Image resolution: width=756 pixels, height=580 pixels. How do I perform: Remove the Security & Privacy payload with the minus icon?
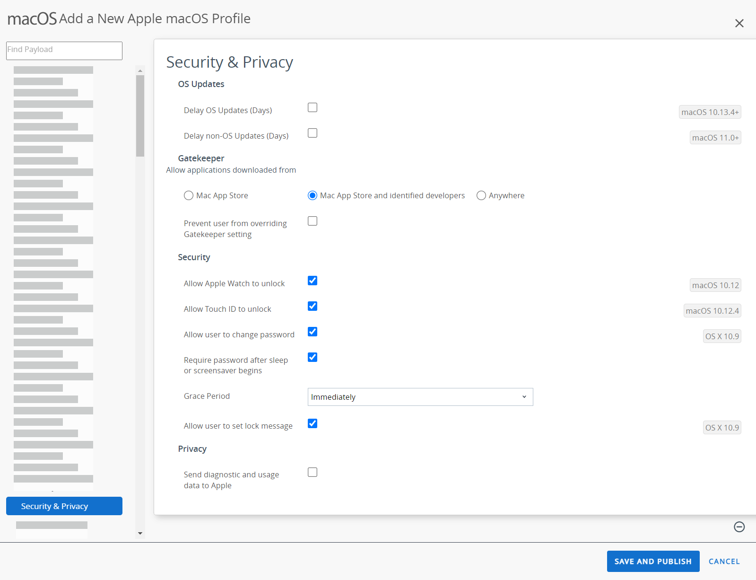click(739, 527)
